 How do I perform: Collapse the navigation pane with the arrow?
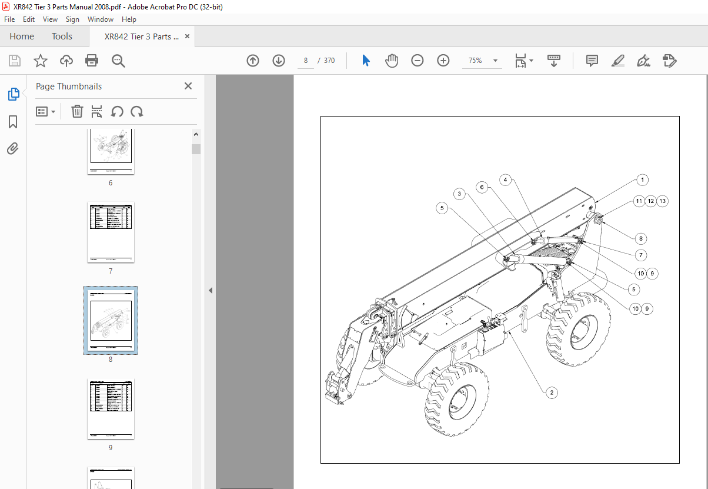click(x=210, y=290)
